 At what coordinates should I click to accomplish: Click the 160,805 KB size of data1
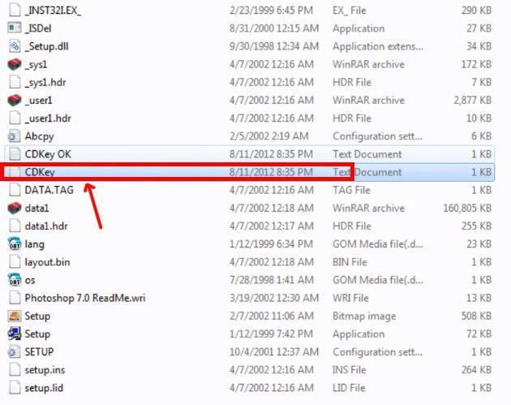coord(467,208)
